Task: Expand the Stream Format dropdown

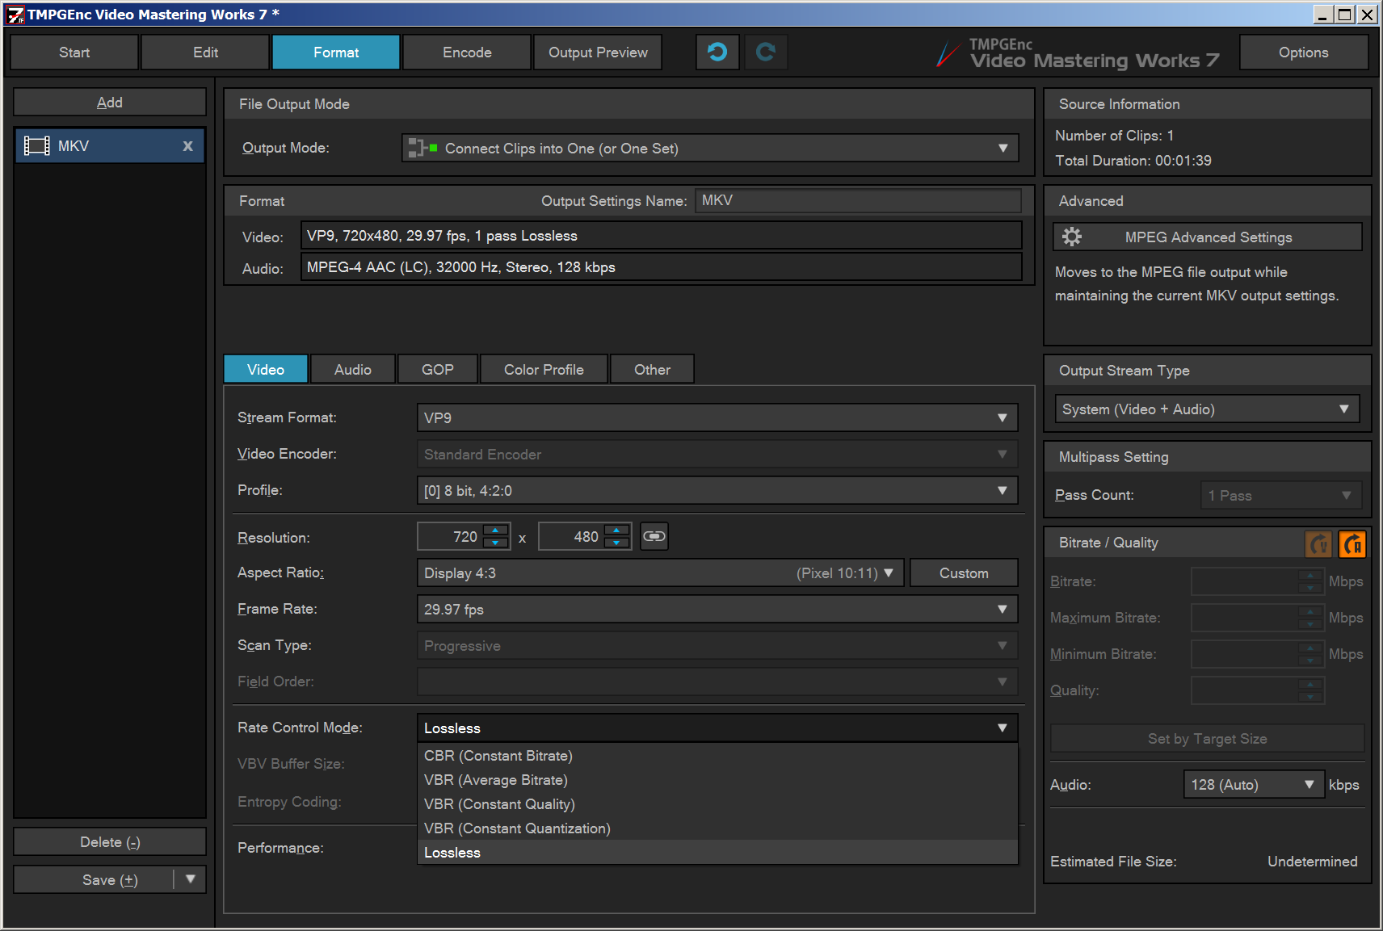Action: 1002,417
